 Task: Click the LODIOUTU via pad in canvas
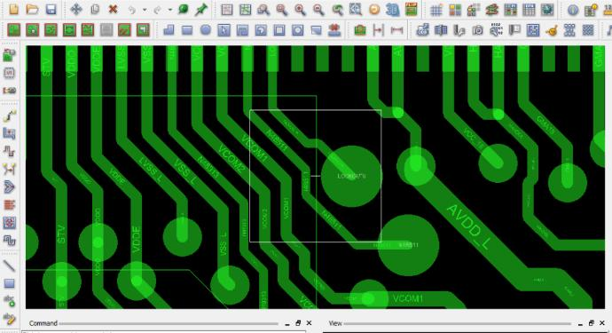point(351,177)
